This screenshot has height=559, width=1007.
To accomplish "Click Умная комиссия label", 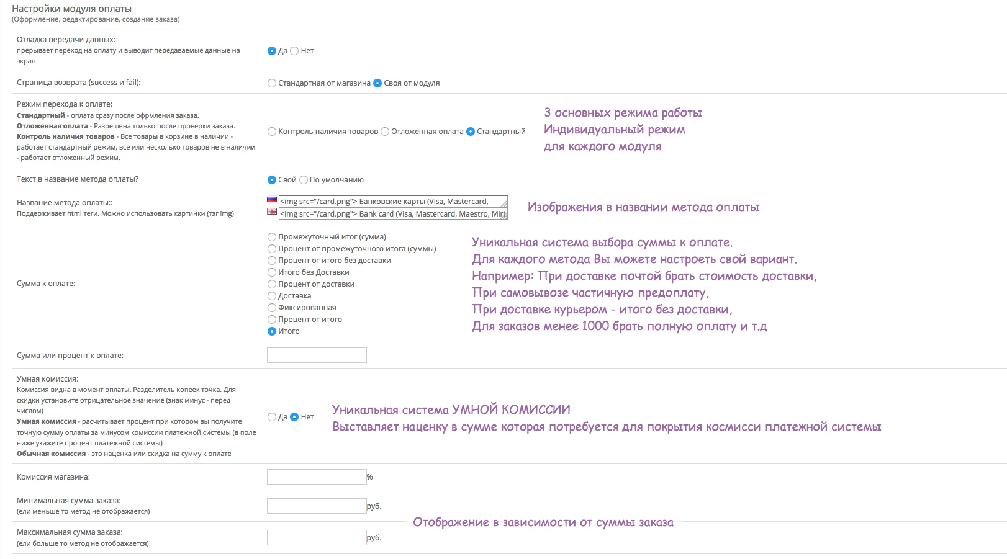I will [x=48, y=379].
